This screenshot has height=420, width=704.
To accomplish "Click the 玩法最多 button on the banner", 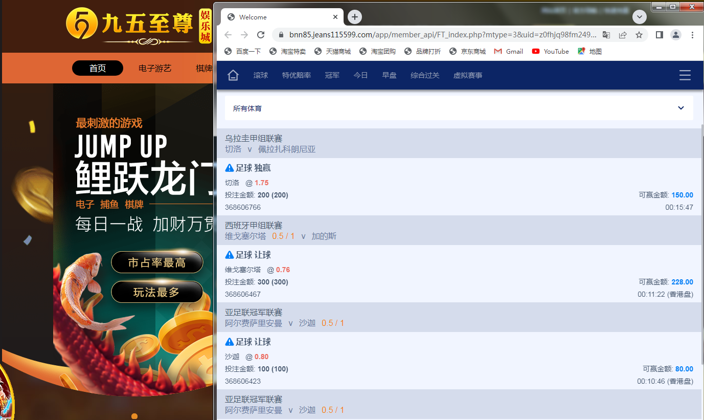I will [157, 292].
